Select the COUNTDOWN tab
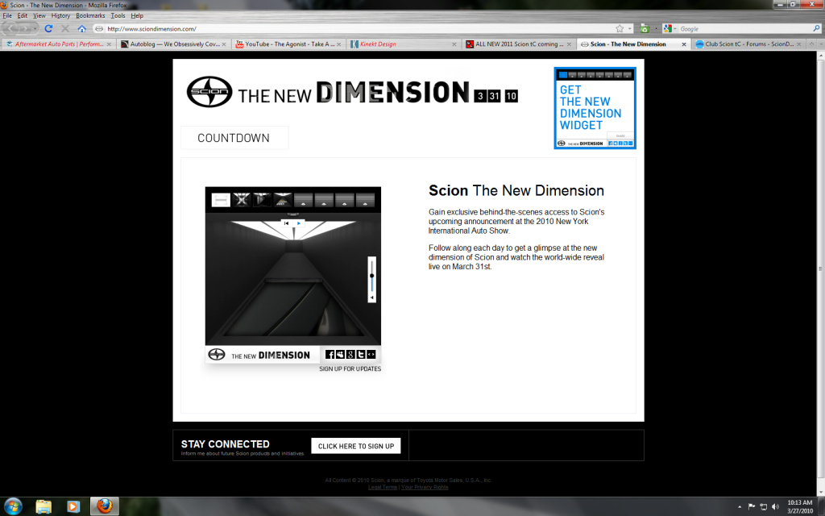This screenshot has height=516, width=825. [234, 138]
